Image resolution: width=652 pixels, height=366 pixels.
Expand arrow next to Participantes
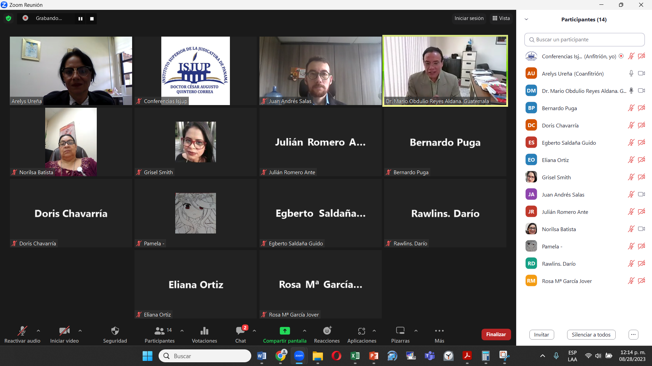(x=182, y=331)
